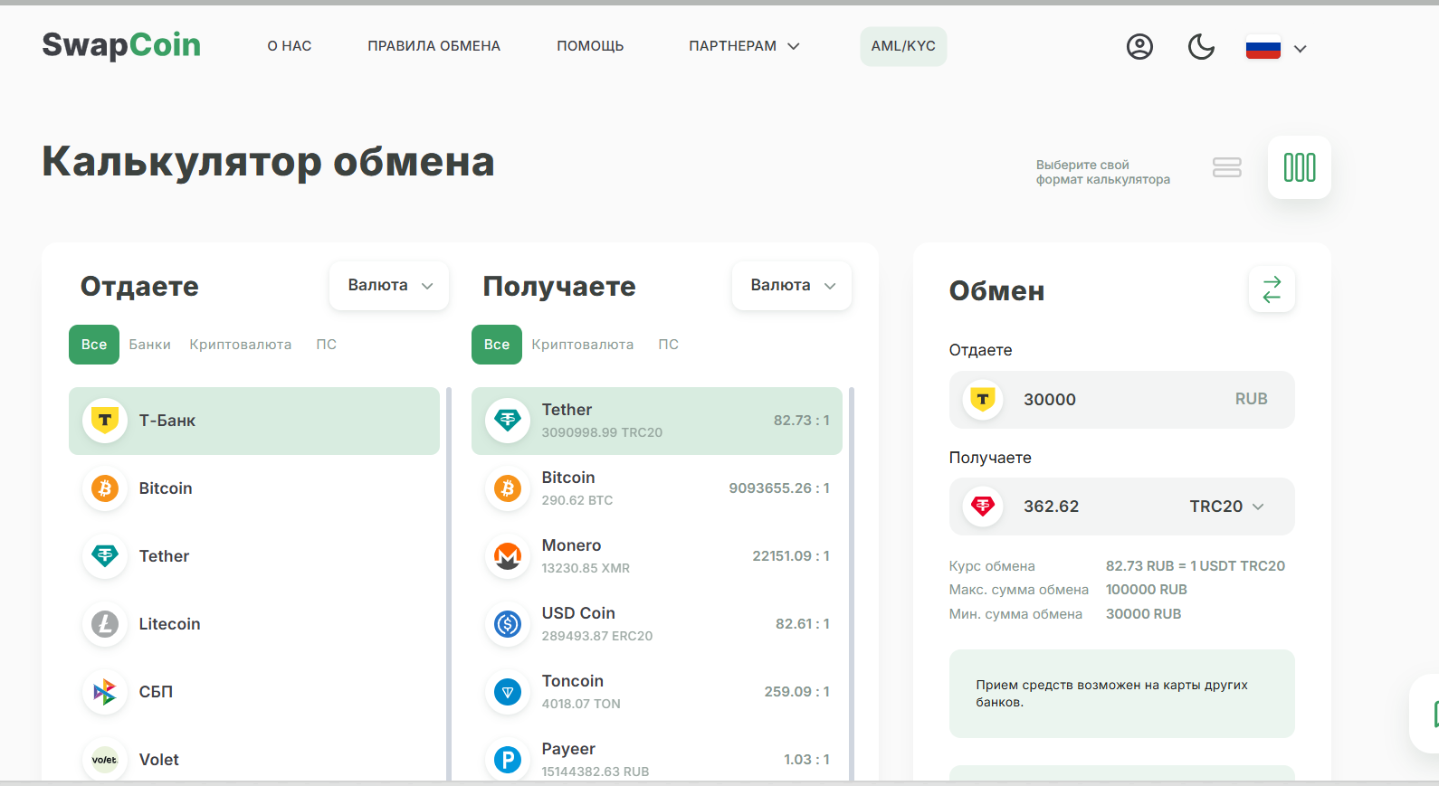Screen dimensions: 1439x786
Task: Select Все tab in Получаете column
Action: click(497, 345)
